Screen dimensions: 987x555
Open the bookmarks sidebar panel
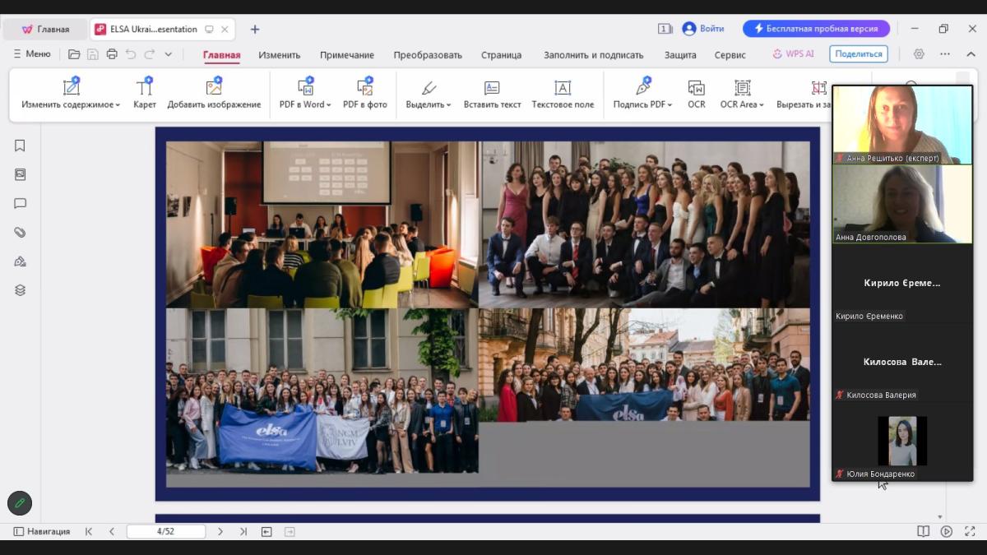[x=20, y=146]
